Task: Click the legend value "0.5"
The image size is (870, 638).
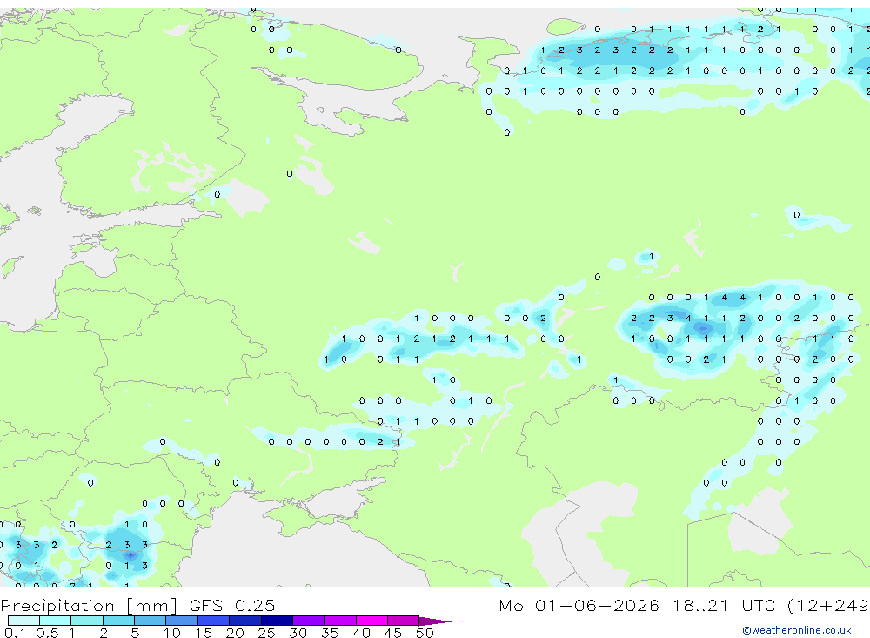Action: (47, 633)
